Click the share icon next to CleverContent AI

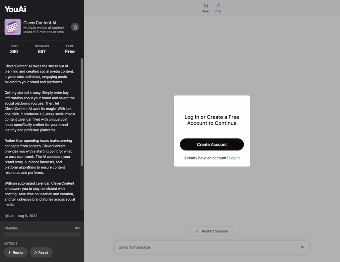(x=75, y=27)
